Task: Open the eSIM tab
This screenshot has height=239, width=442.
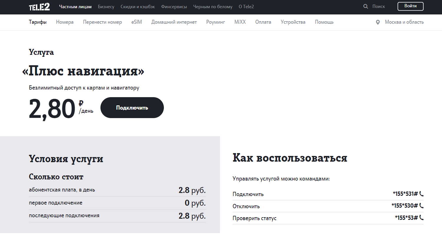Action: [137, 22]
